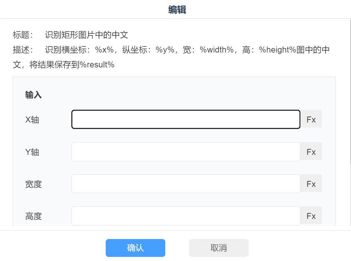
Task: Click the 输入 section heading
Action: click(33, 95)
